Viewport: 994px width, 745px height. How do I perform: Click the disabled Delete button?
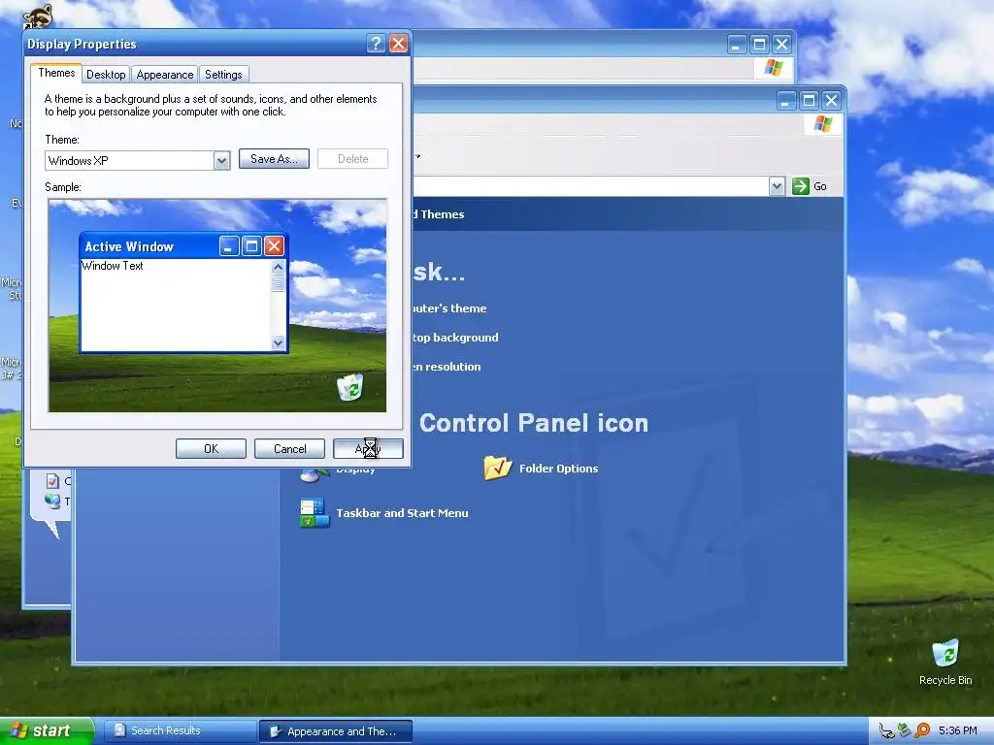pos(352,159)
